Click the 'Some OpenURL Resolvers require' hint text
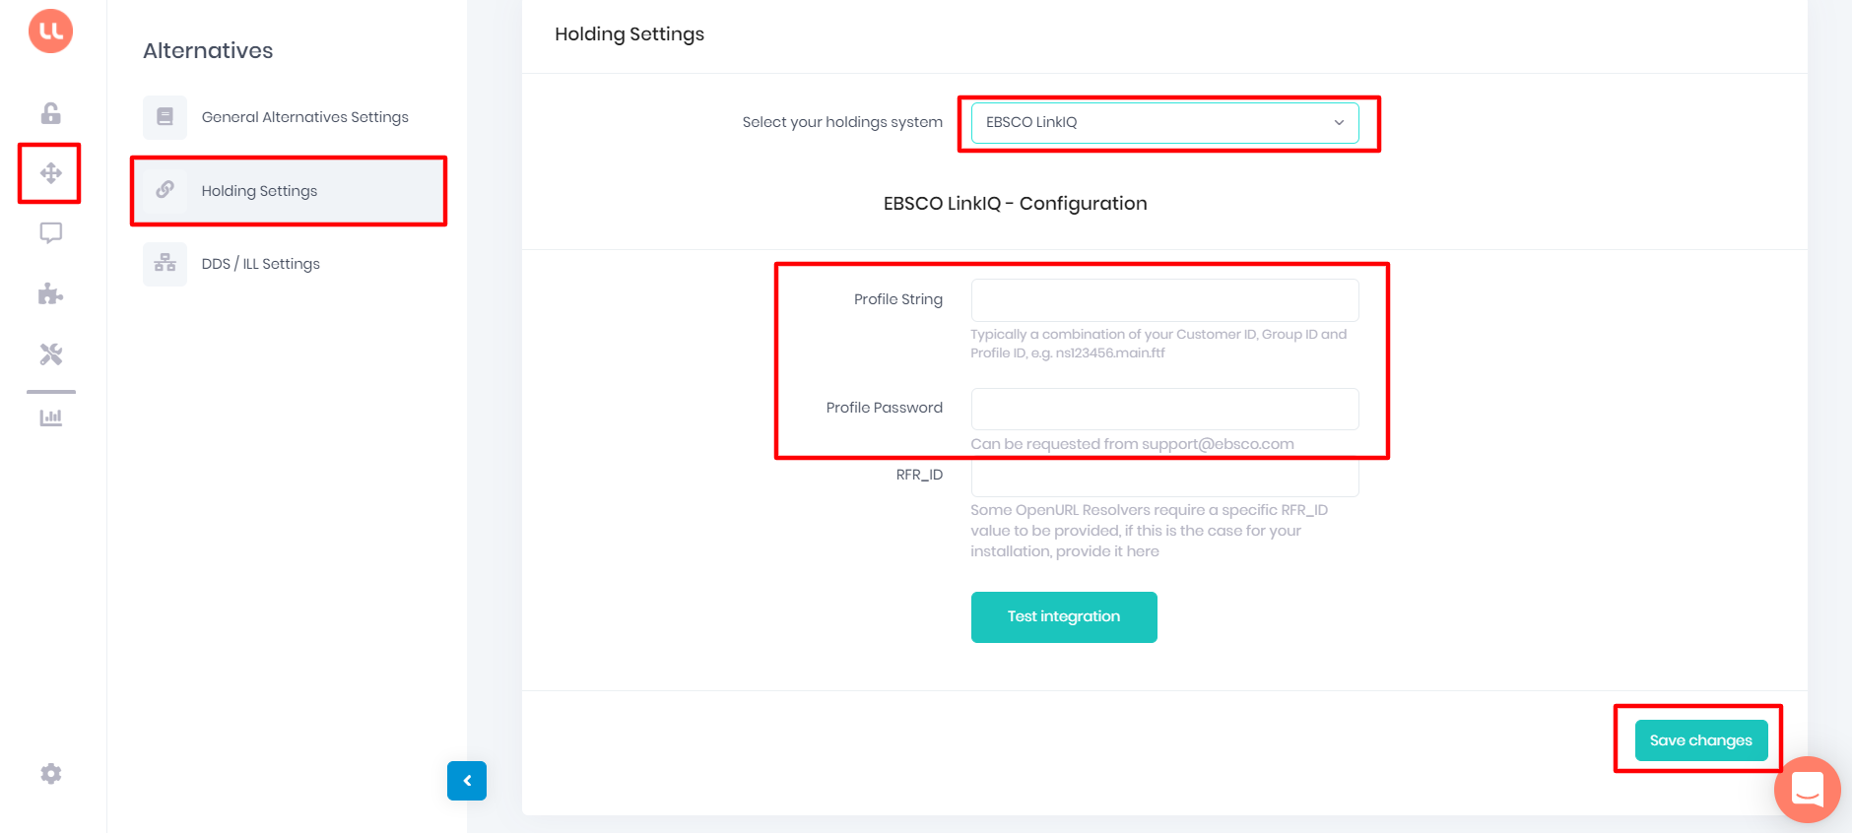 [1149, 531]
